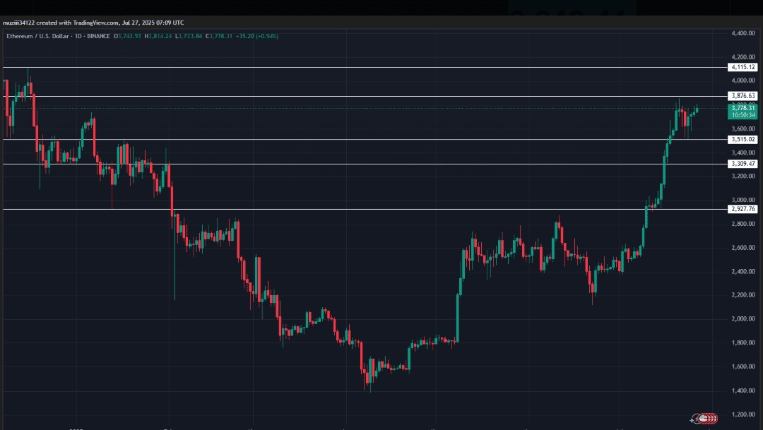This screenshot has width=763, height=430.
Task: Select the 4,115.12 horizontal line price label
Action: pos(743,67)
